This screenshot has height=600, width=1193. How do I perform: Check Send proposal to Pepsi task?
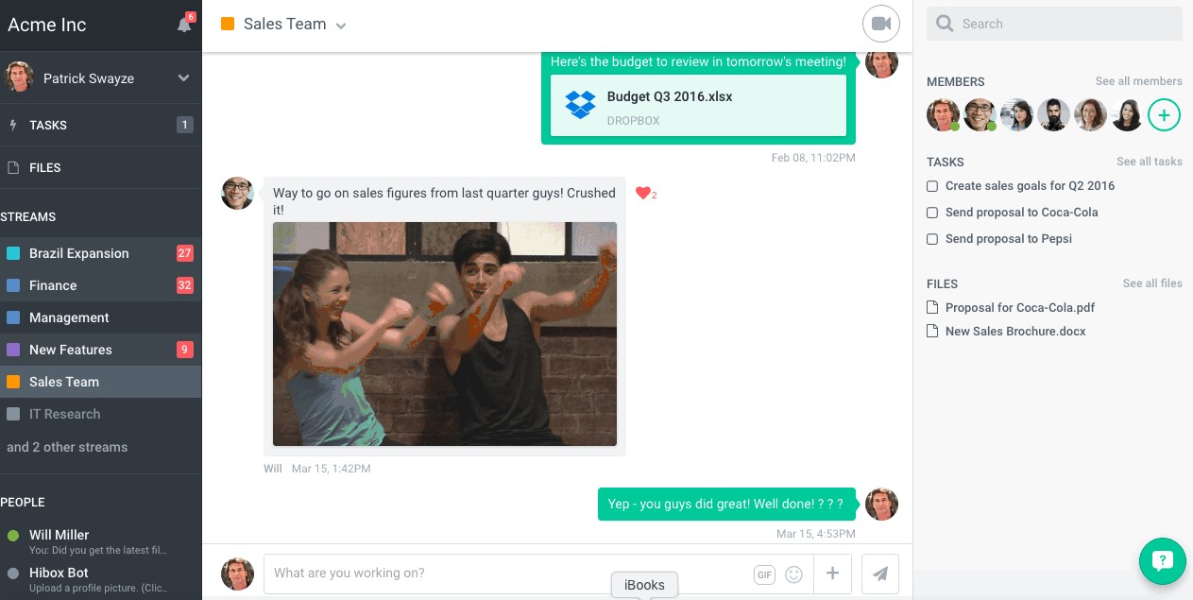coord(932,239)
